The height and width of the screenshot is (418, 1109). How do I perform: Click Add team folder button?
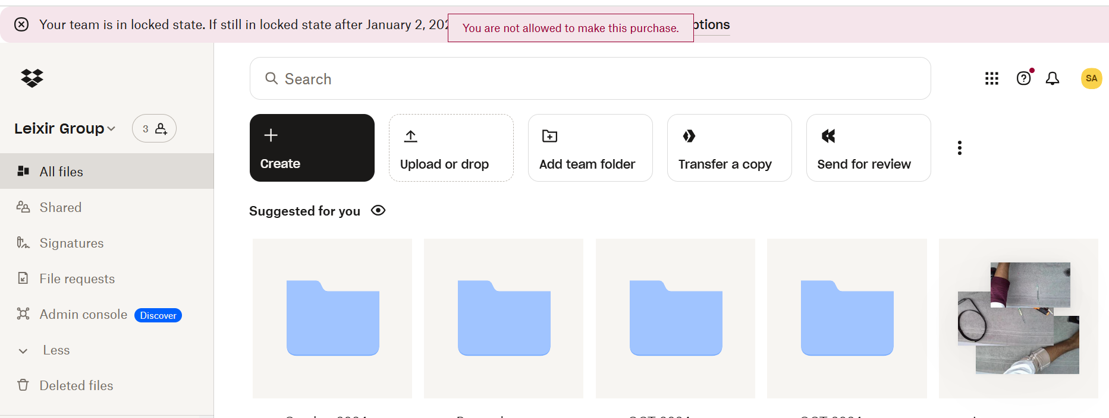tap(590, 148)
